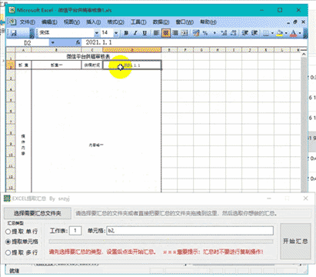Click the formula bar showing 2021.1.1
Image resolution: width=316 pixels, height=277 pixels.
[x=195, y=42]
